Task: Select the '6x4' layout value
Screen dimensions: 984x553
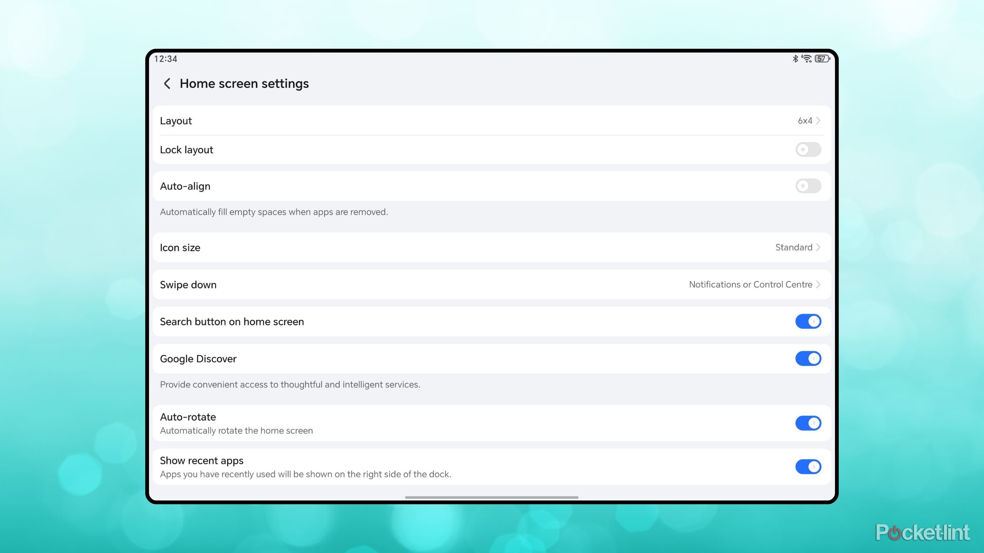Action: [805, 121]
